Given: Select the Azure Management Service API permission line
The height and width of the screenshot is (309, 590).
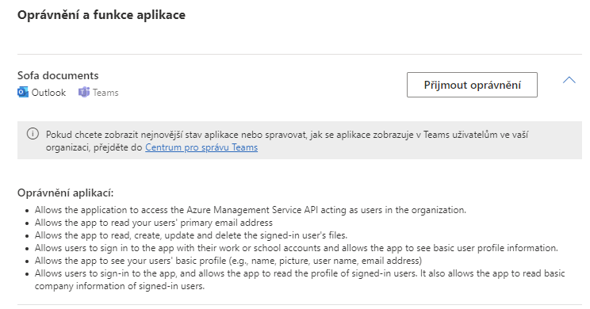Looking at the screenshot, I should [251, 210].
